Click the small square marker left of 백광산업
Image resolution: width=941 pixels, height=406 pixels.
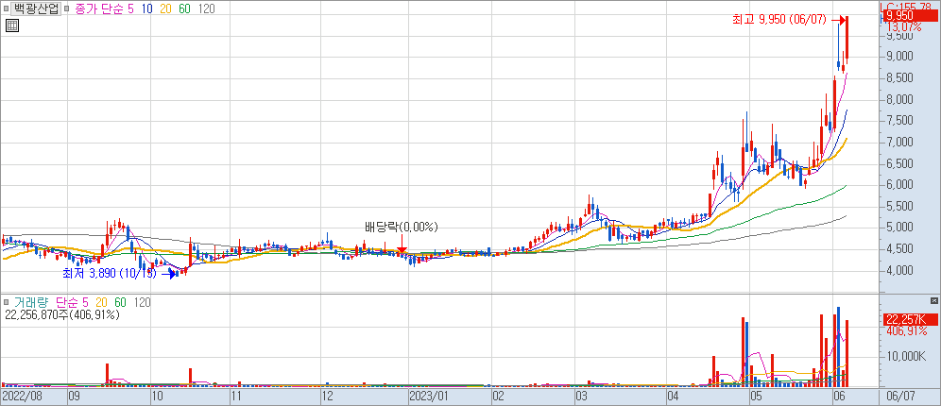6,9
